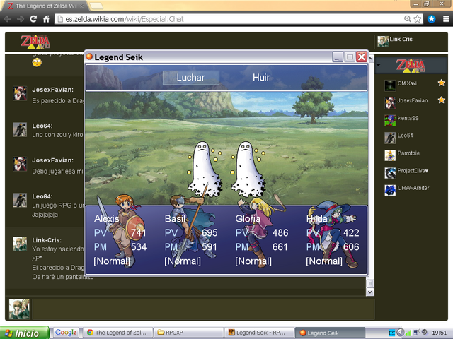
Task: Click the left ghost enemy
Action: coord(204,169)
